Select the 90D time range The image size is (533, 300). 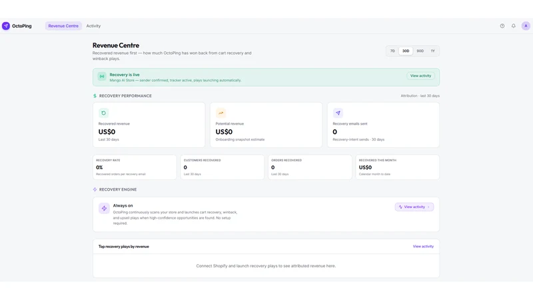coord(420,51)
